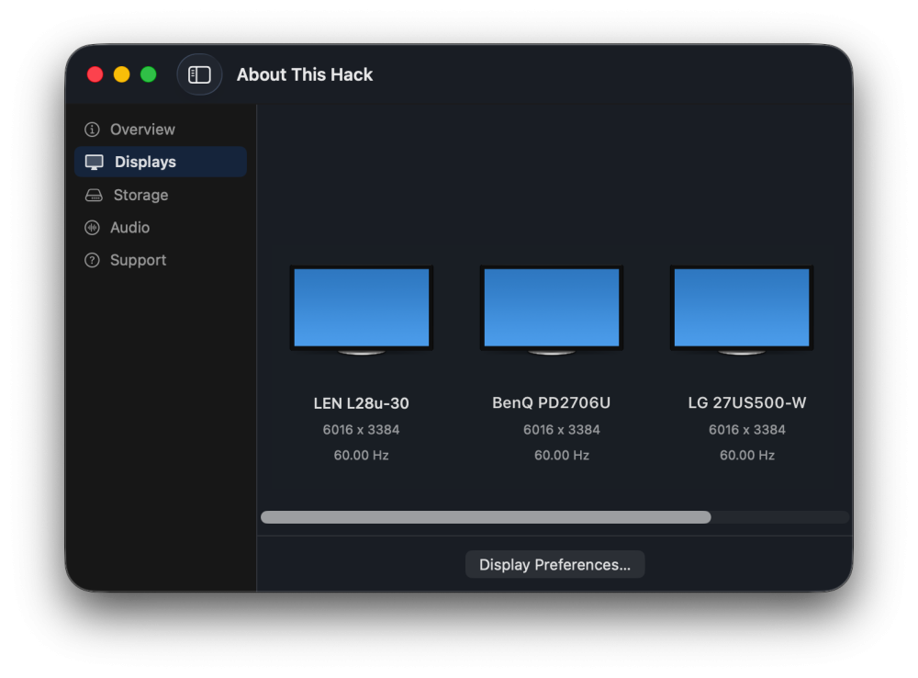Click the BenQ PD2706U display name
Viewport: 918px width, 678px height.
point(552,402)
